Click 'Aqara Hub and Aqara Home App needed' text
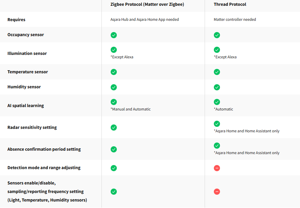 144,20
